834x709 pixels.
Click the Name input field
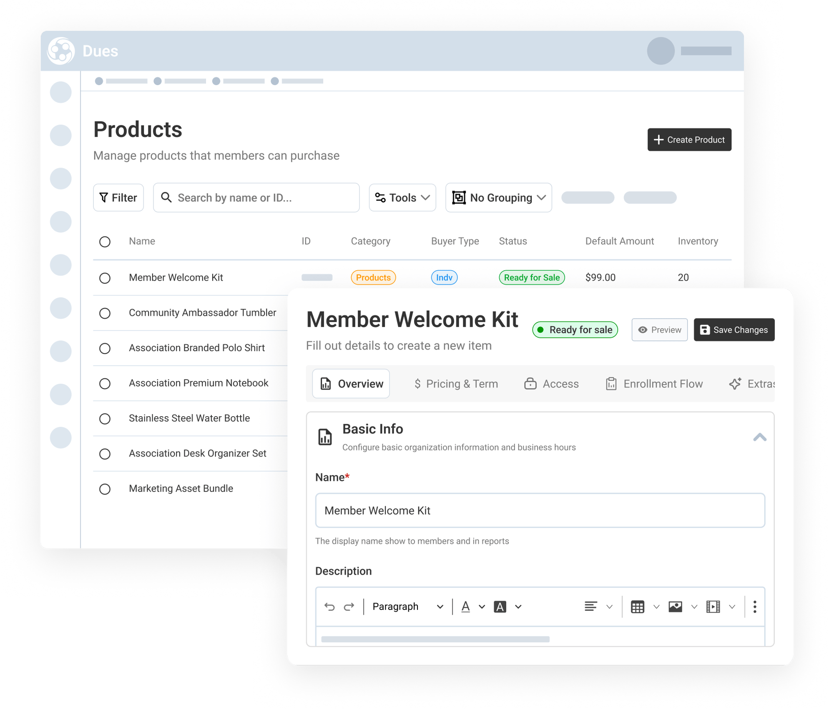pyautogui.click(x=540, y=510)
